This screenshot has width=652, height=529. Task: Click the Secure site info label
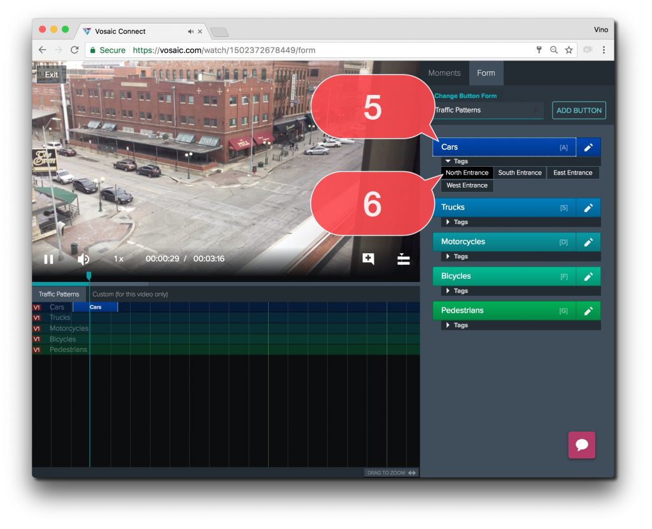pos(108,50)
